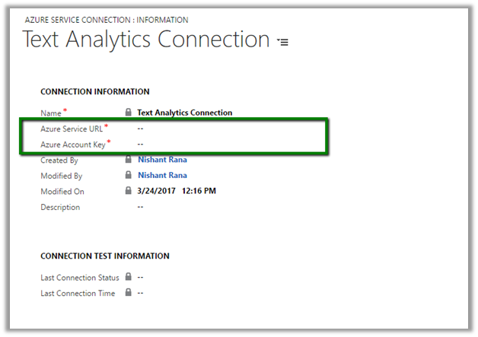Click the lock icon beside Last Connection Time
The image size is (478, 337).
(129, 292)
